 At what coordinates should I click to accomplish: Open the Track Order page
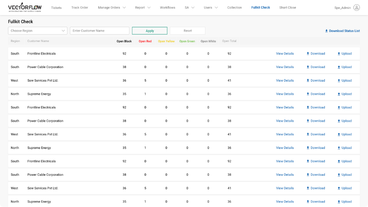pyautogui.click(x=79, y=8)
